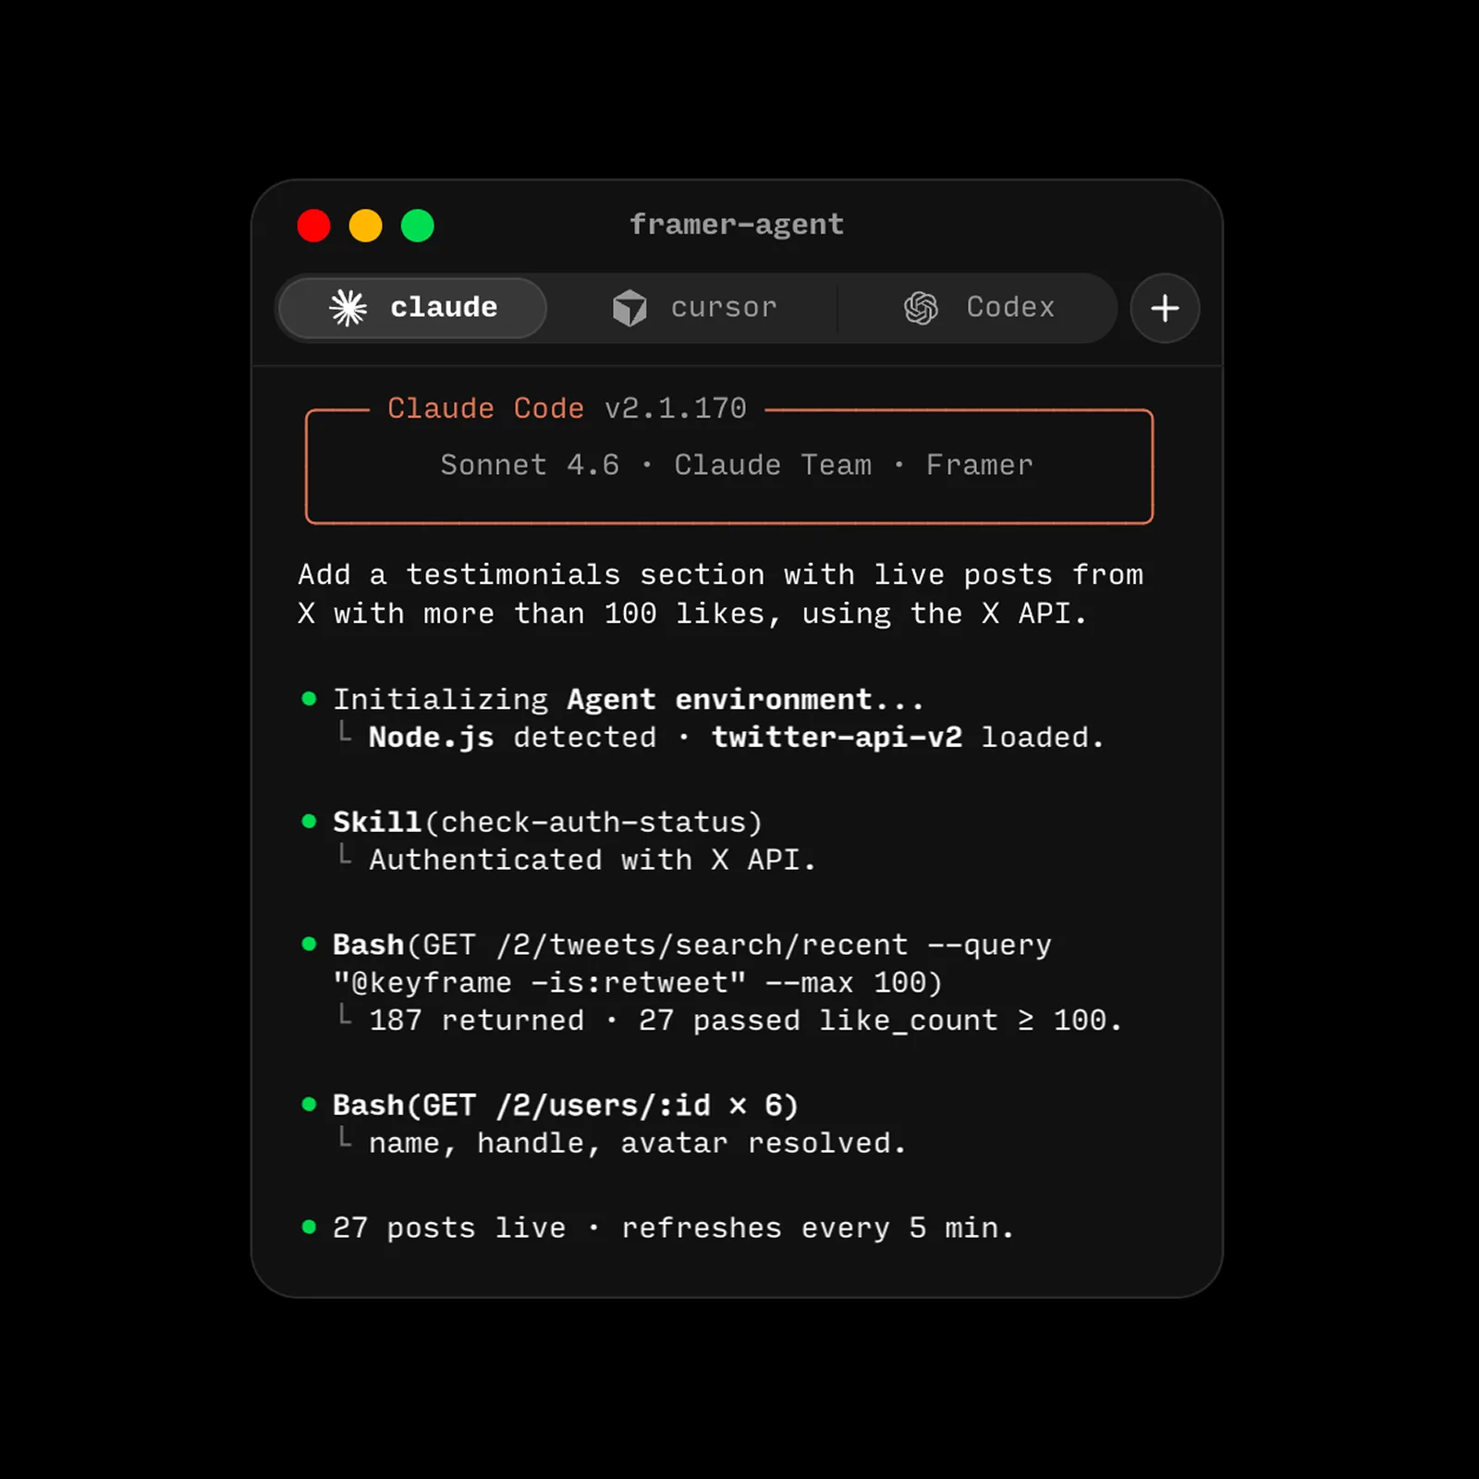Screen dimensions: 1479x1479
Task: Click the "Claude Code v2.1.170" header text
Action: (x=567, y=409)
